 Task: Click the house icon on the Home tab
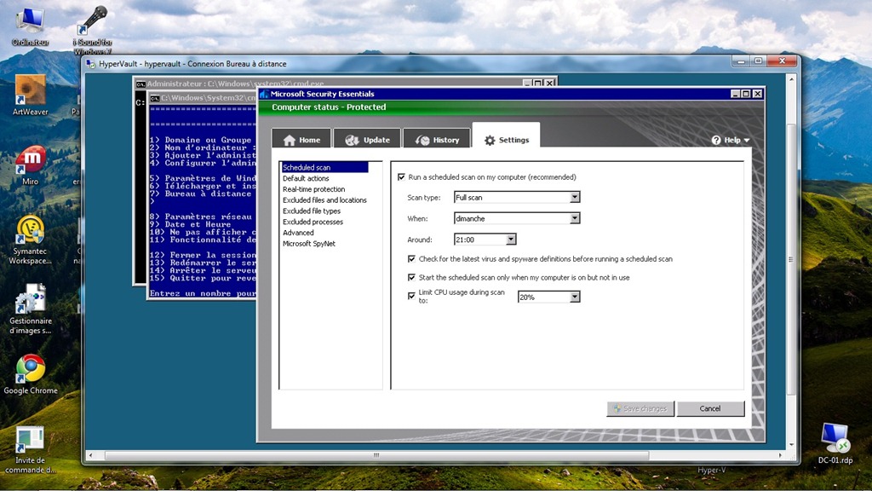pyautogui.click(x=290, y=141)
